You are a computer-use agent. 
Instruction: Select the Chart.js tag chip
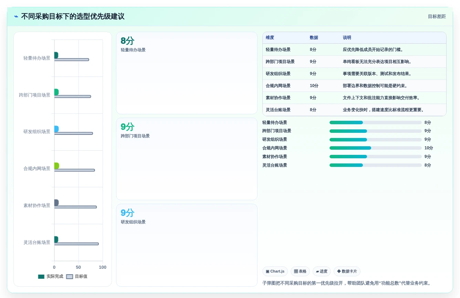tap(275, 271)
